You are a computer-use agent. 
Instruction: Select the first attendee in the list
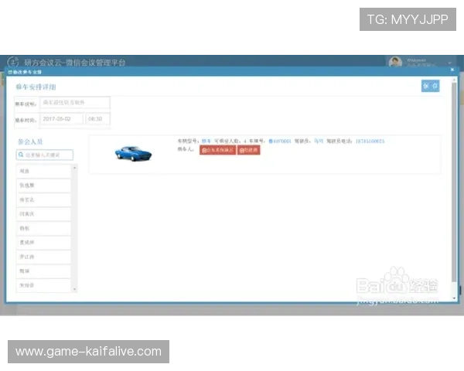point(44,171)
